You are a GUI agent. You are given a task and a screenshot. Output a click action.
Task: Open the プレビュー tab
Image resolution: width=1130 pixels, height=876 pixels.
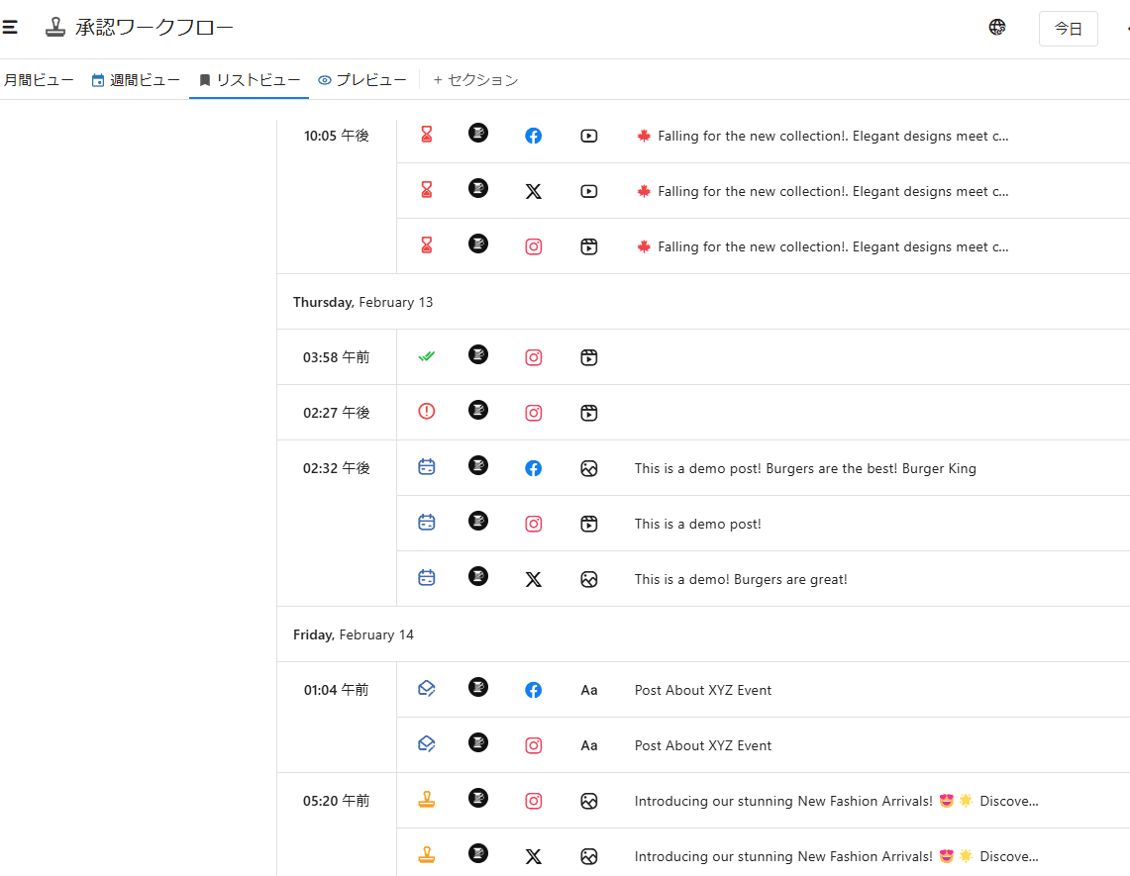pyautogui.click(x=362, y=80)
